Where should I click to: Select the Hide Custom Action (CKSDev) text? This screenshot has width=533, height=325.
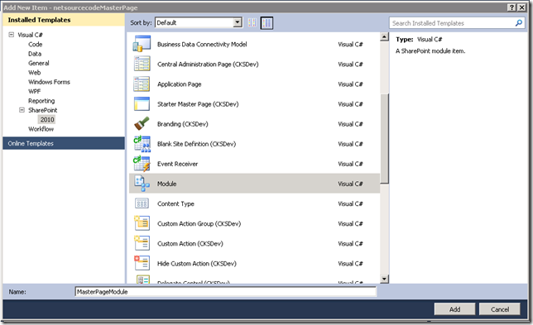point(196,264)
